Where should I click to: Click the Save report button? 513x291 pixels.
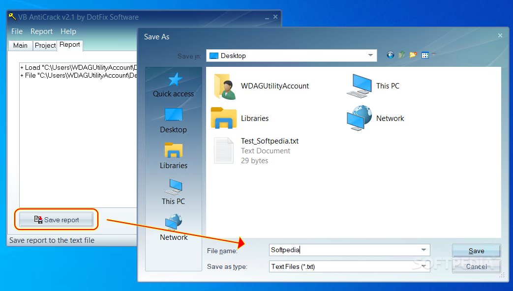click(56, 219)
